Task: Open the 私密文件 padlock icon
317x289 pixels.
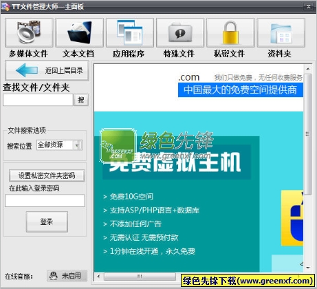Action: tap(230, 33)
